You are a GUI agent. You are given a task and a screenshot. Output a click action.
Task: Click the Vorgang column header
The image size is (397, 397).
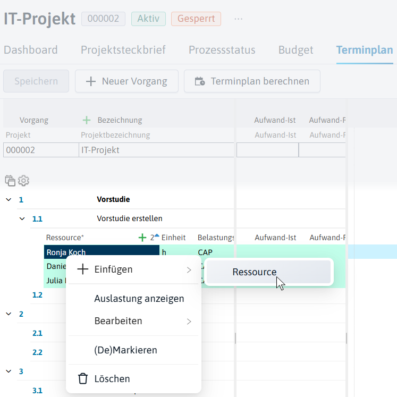34,120
